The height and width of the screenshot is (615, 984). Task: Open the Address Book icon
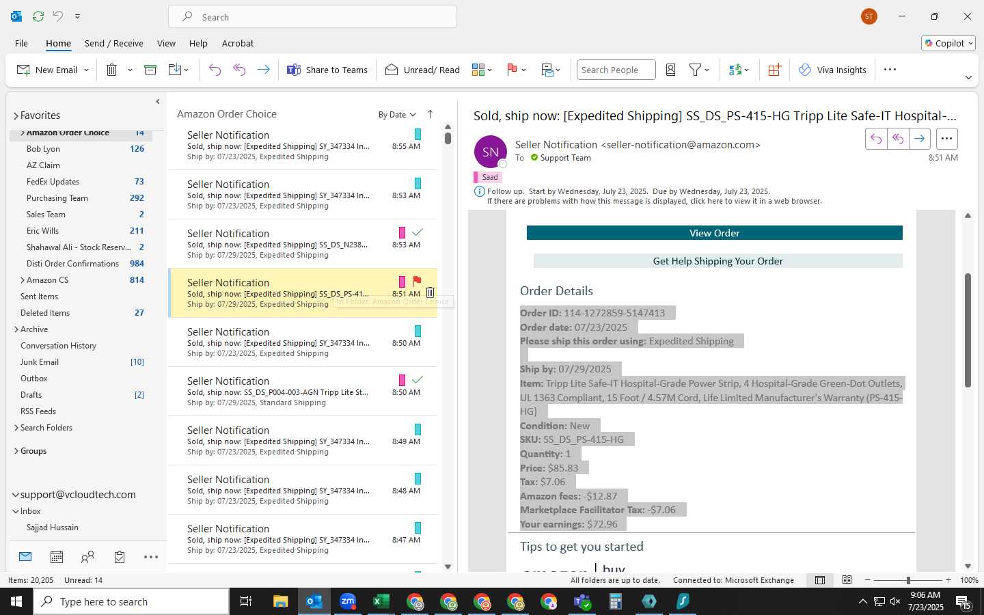point(670,70)
